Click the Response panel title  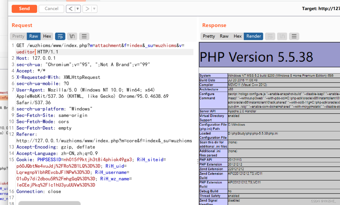214,25
